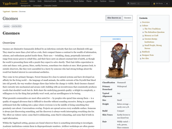The width and height of the screenshot is (172, 129).
Task: Open the Historical Events nav tab
Action: 50,1
